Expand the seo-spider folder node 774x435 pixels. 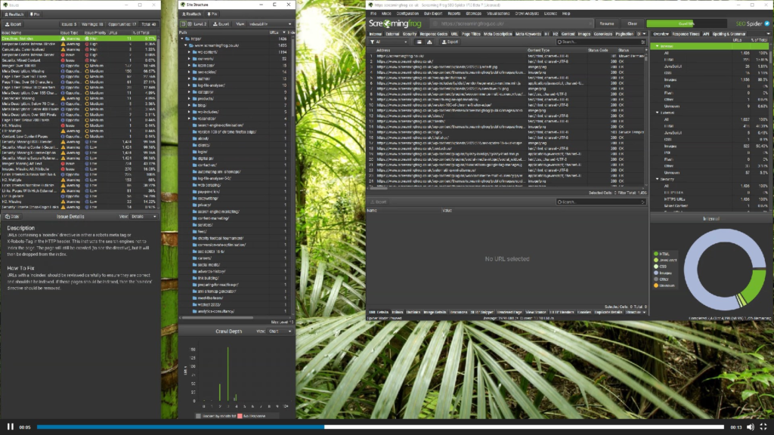[x=190, y=72]
